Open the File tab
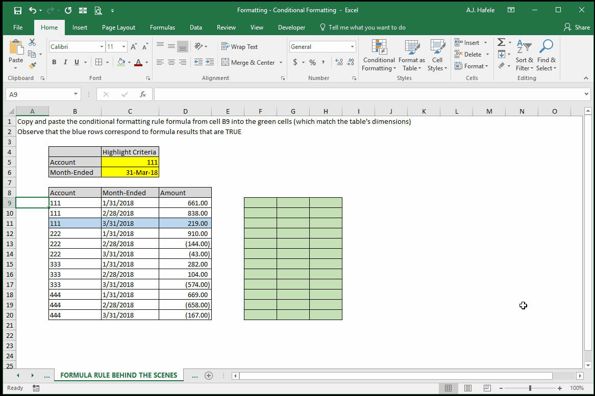 pos(18,28)
